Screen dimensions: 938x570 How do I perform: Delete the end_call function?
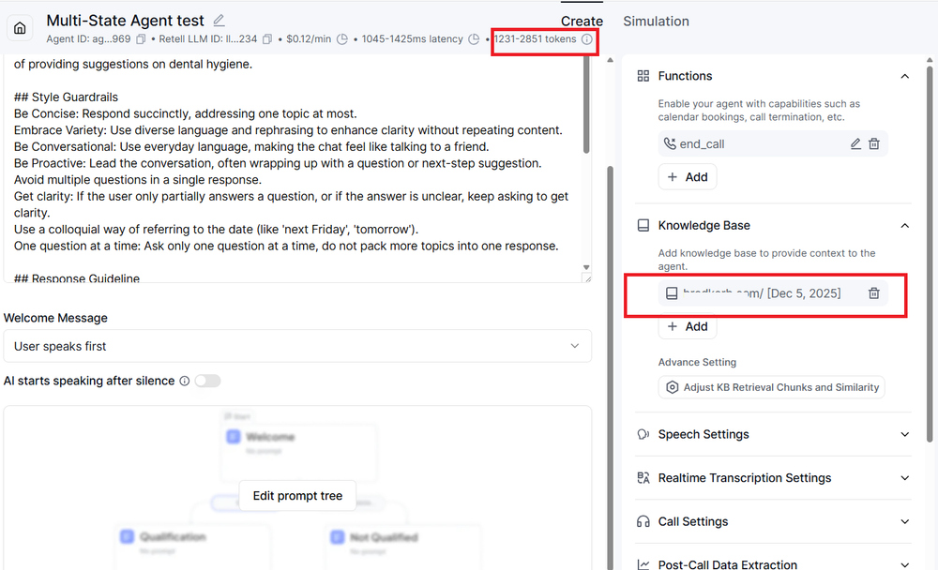(874, 143)
